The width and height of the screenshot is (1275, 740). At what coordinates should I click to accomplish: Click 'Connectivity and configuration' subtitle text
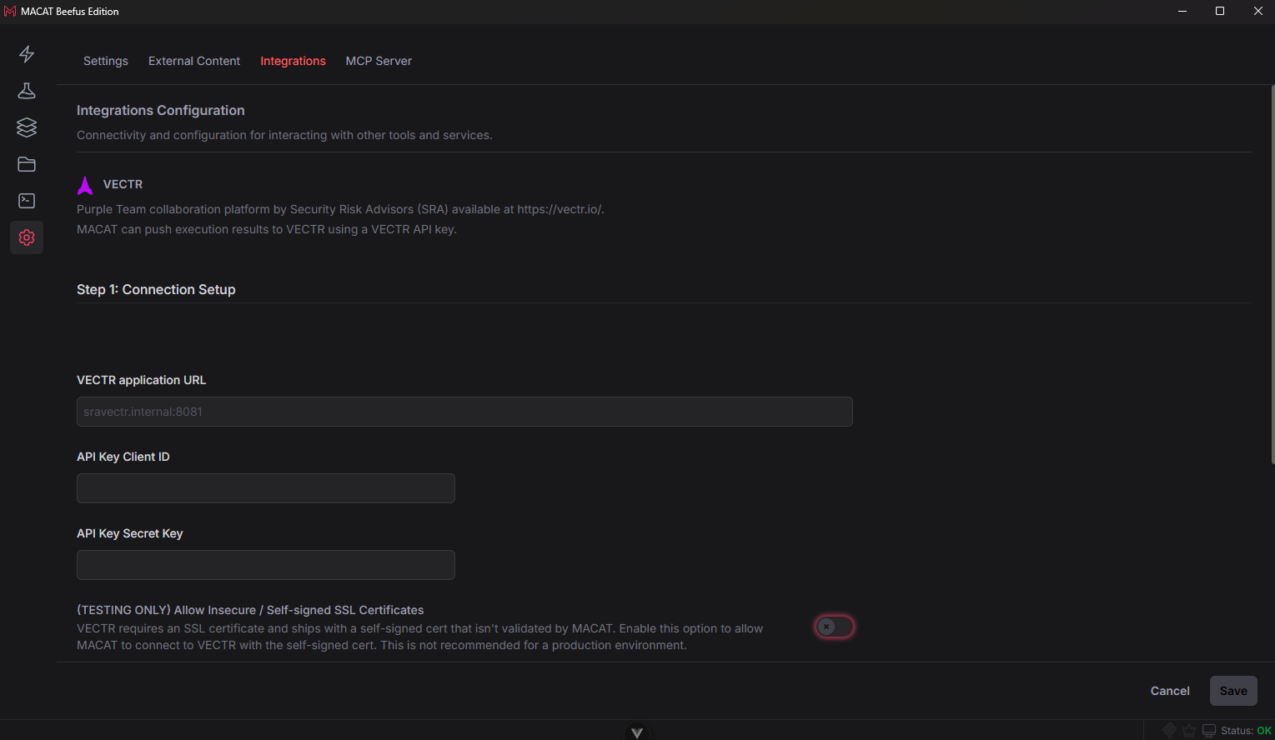coord(284,135)
